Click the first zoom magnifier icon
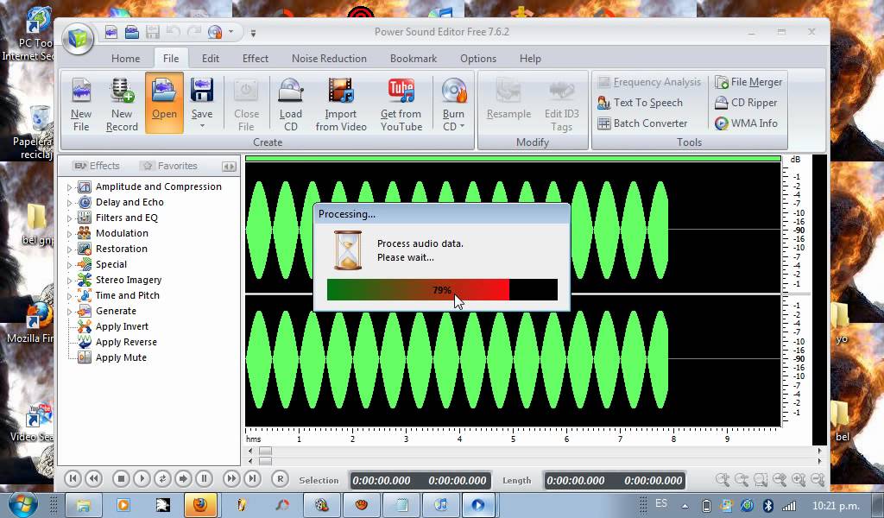The image size is (884, 518). 723,480
